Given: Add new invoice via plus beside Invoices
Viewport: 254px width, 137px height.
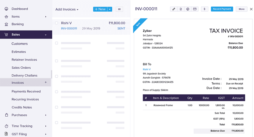Looking at the screenshot, I should 45,82.
